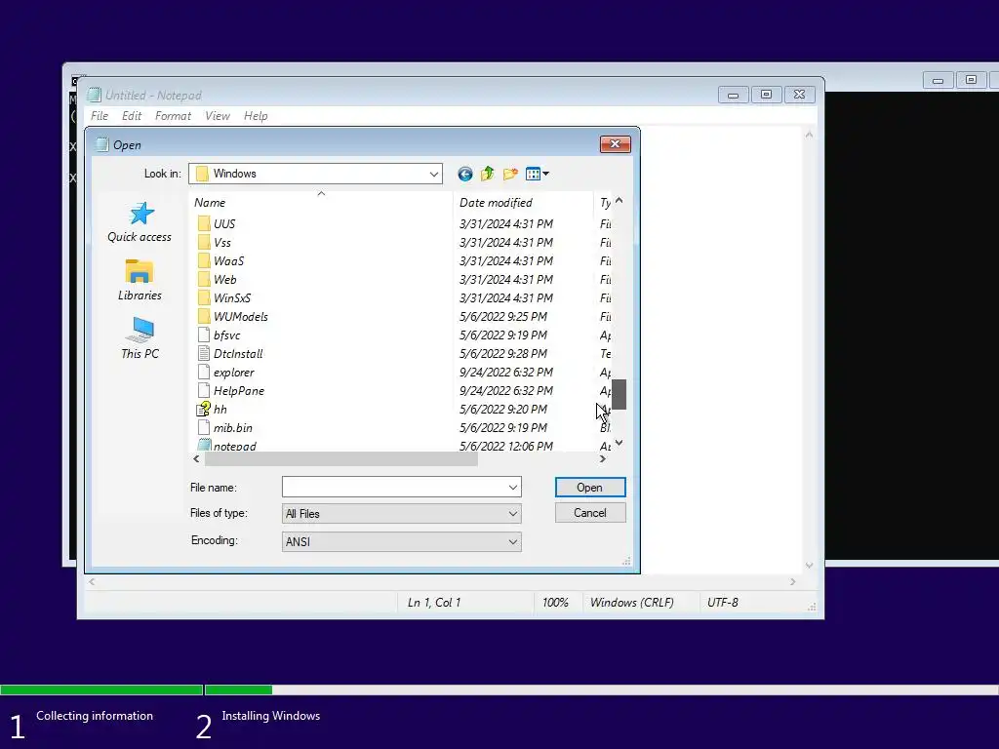This screenshot has height=749, width=999.
Task: Select the notepad file icon
Action: click(x=204, y=445)
